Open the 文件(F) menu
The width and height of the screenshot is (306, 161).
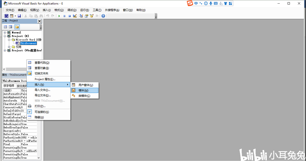click(x=10, y=10)
